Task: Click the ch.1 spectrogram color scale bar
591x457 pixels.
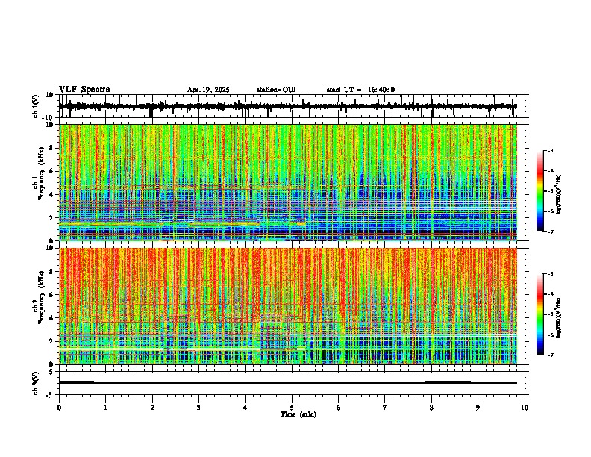Action: pyautogui.click(x=540, y=191)
